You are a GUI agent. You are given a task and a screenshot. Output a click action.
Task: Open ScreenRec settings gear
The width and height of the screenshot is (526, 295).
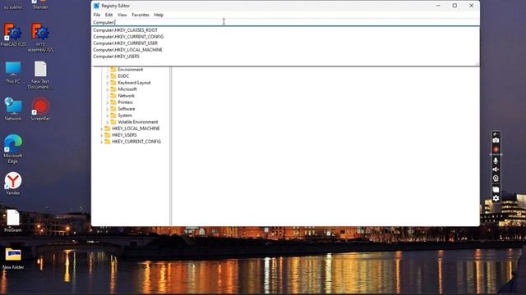coord(496,198)
